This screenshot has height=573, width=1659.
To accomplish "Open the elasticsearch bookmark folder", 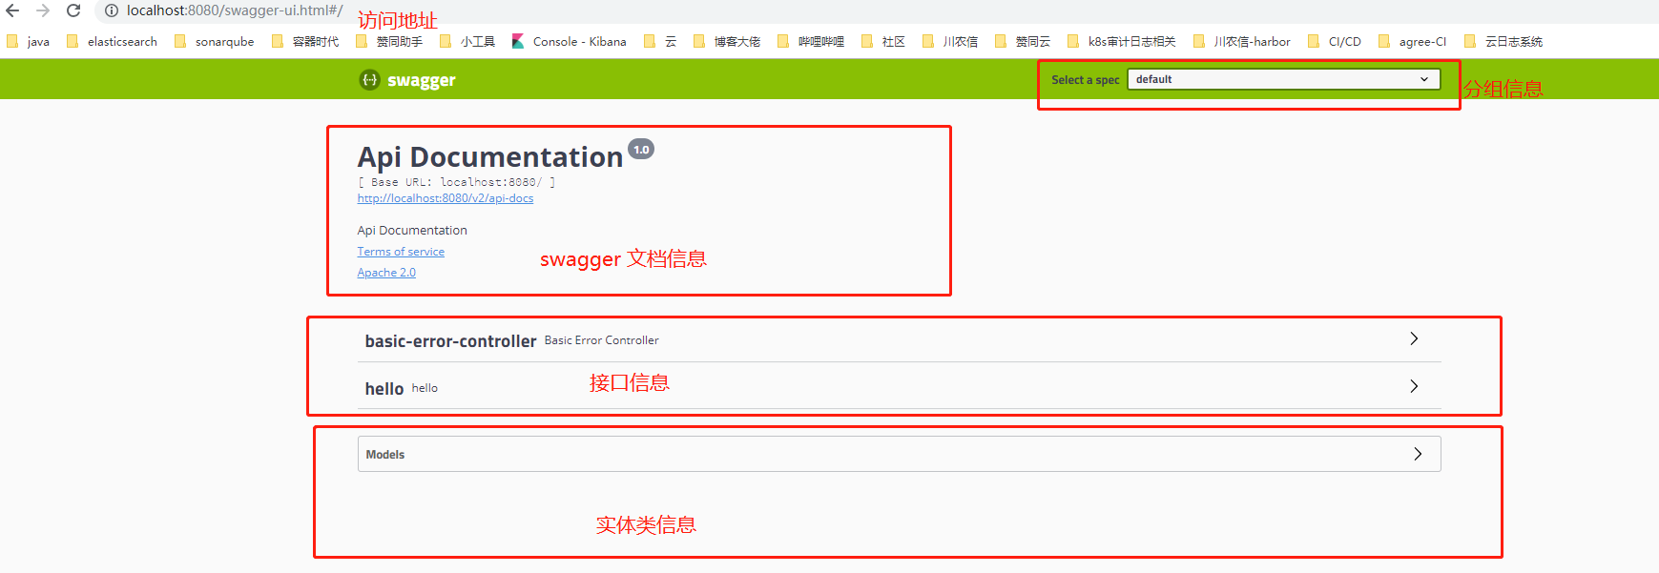I will (112, 41).
